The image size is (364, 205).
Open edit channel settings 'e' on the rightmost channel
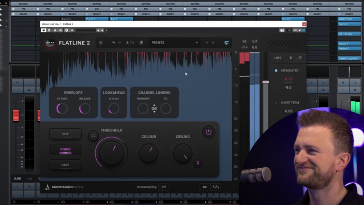click(355, 90)
